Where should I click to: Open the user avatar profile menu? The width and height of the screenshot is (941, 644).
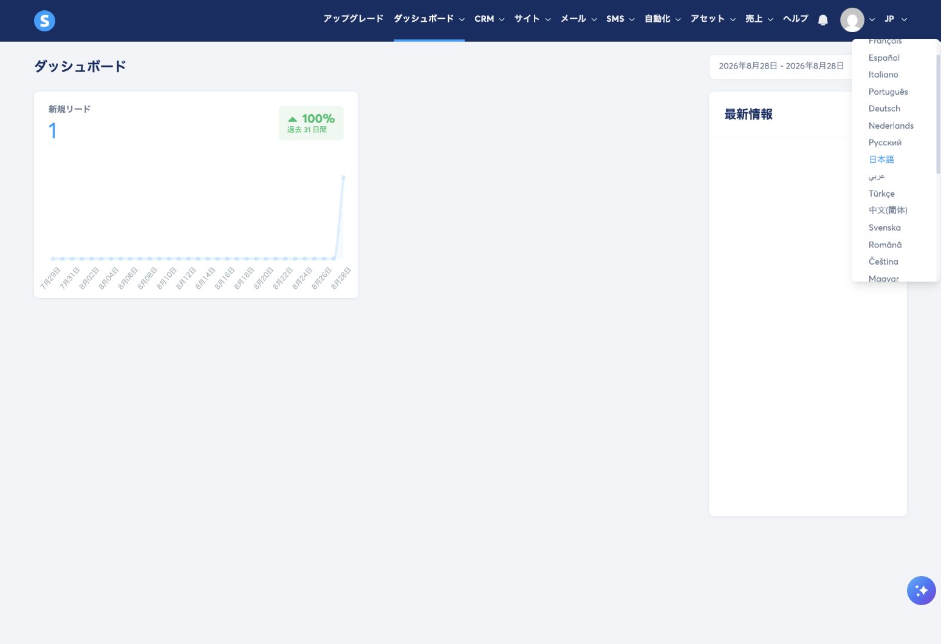pyautogui.click(x=852, y=20)
